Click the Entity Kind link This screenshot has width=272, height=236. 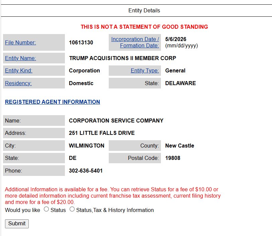tap(18, 70)
